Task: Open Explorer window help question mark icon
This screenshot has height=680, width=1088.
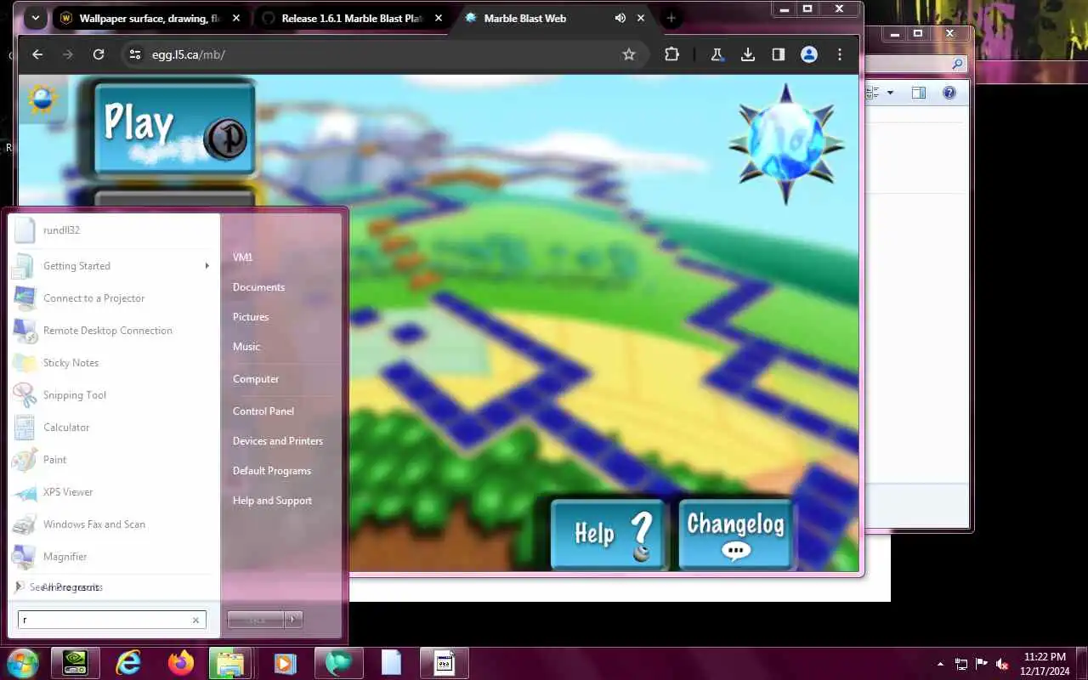Action: pos(949,93)
